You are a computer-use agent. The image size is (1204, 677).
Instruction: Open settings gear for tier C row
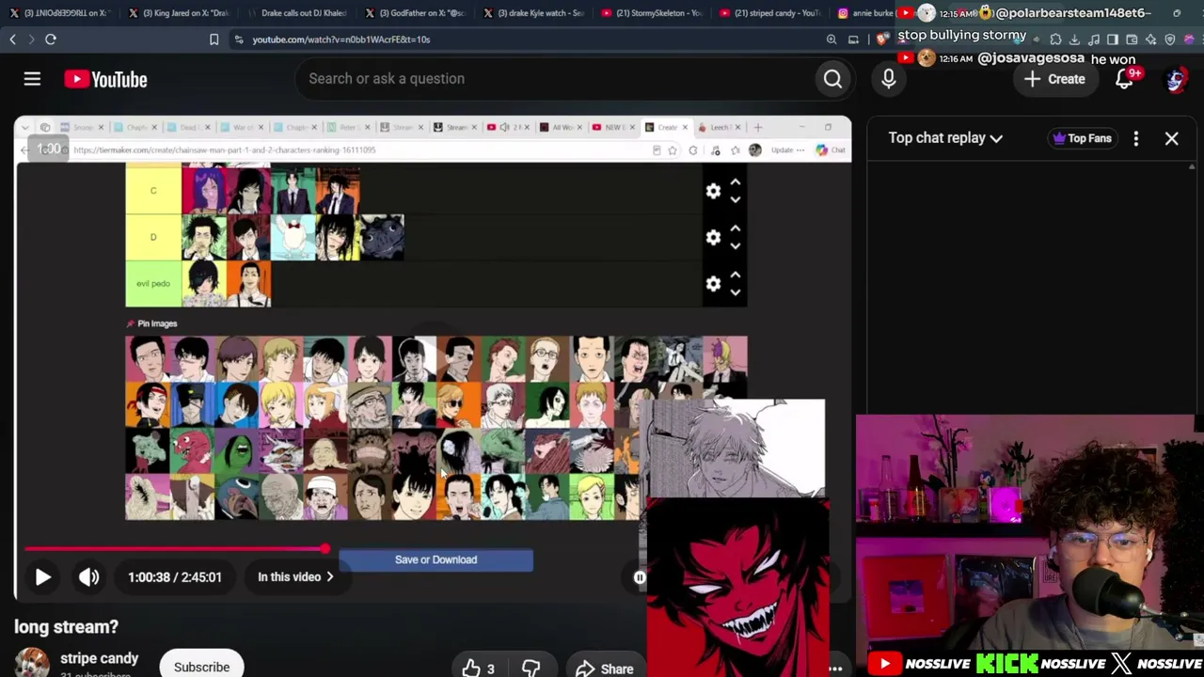[713, 191]
